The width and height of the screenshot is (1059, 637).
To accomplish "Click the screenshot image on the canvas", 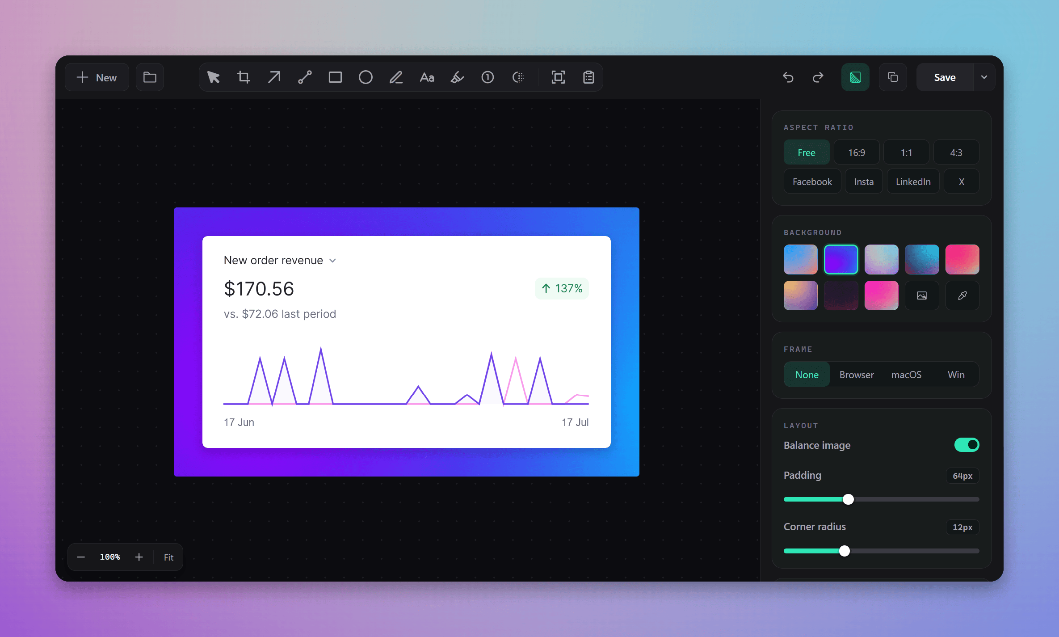I will click(407, 342).
